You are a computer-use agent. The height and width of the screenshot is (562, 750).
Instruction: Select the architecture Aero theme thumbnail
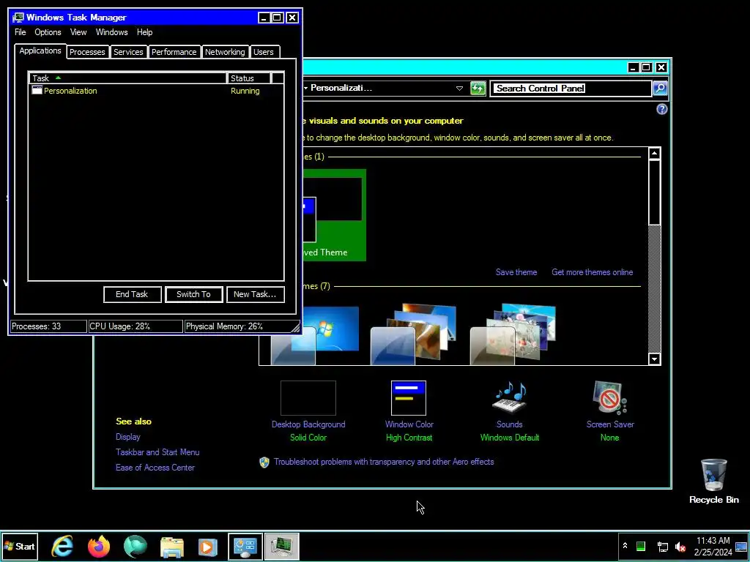tap(413, 334)
